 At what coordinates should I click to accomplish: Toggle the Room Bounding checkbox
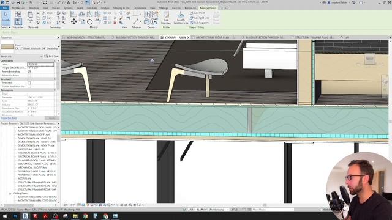(x=29, y=71)
